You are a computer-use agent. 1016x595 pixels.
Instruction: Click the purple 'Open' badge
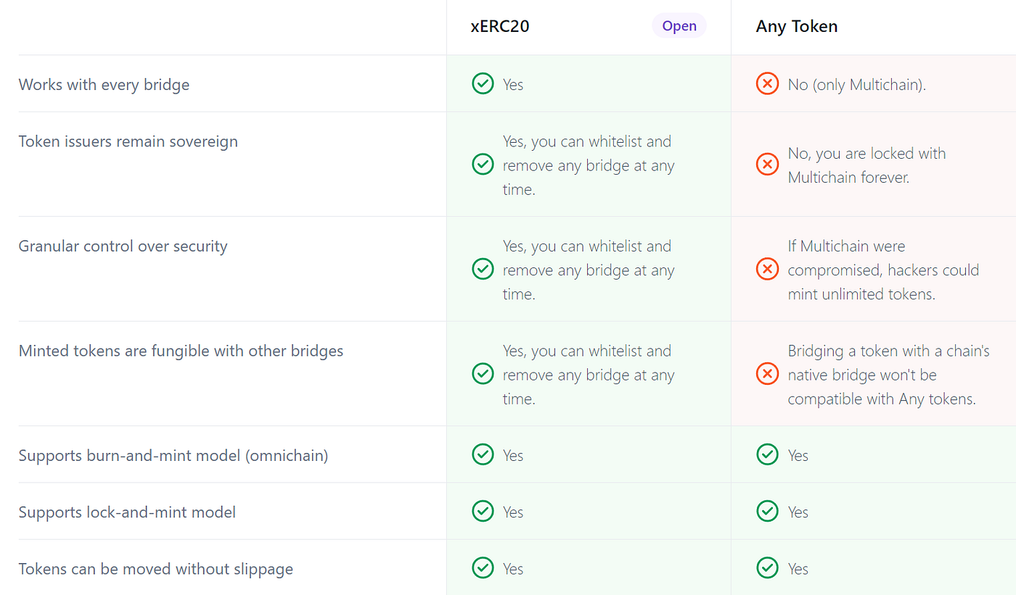679,26
